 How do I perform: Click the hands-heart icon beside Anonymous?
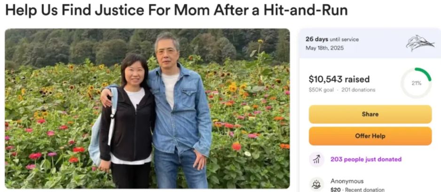coord(317,184)
